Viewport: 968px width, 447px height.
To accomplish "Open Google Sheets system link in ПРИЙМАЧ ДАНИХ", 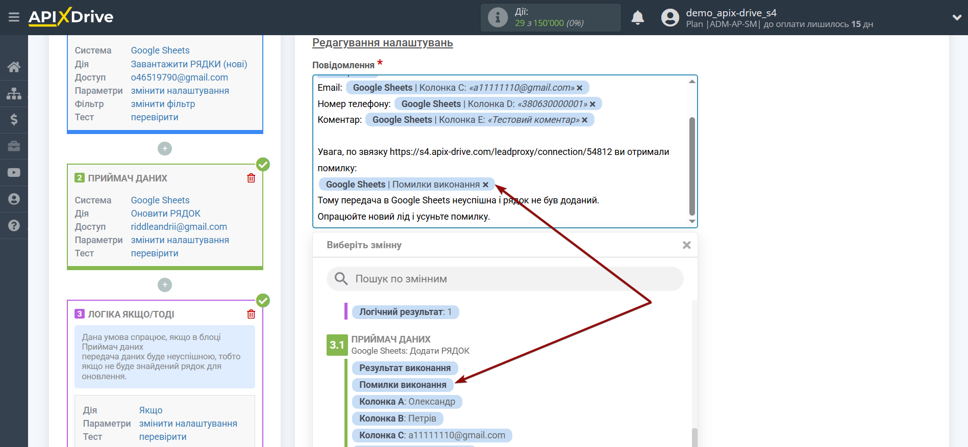I will [x=160, y=200].
